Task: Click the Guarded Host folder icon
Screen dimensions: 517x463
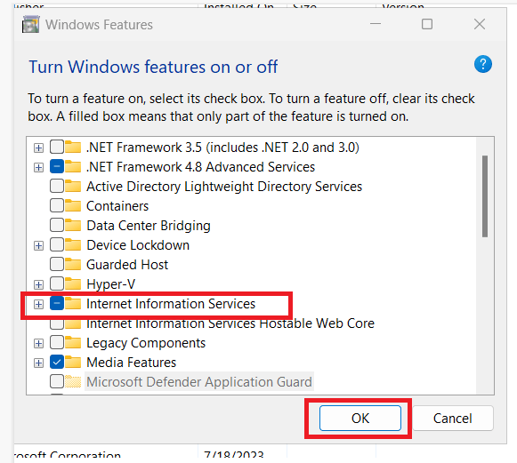Action: [73, 264]
